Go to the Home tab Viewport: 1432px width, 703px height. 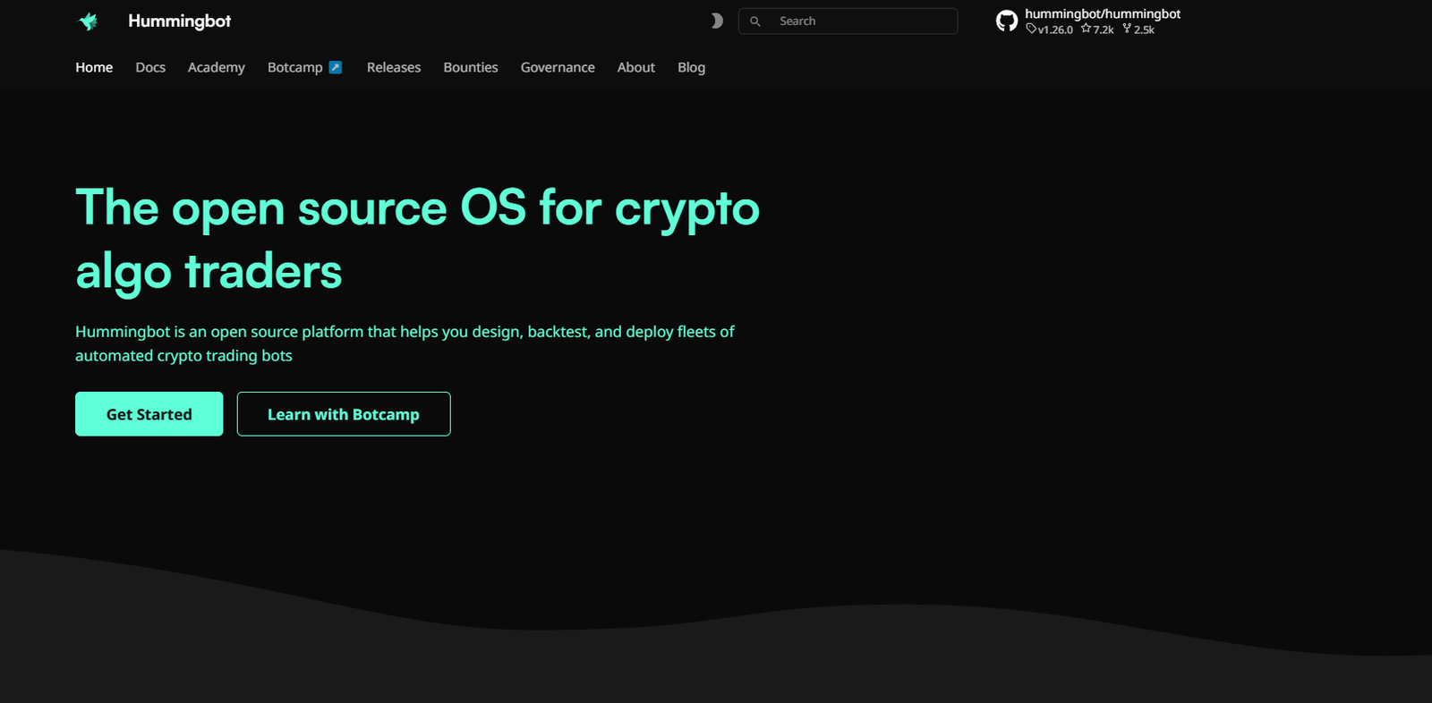[94, 67]
